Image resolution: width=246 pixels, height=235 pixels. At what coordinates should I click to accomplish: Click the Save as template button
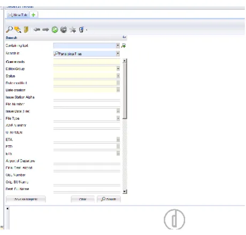tap(26, 199)
